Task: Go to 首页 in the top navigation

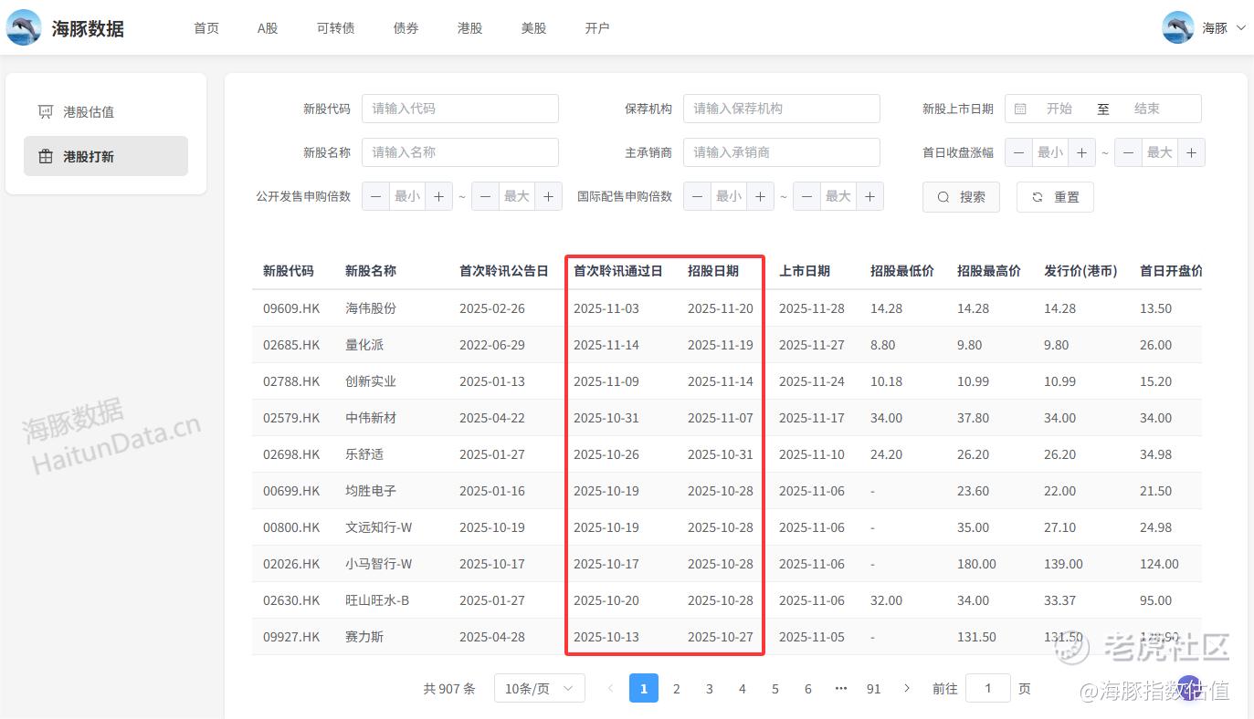Action: coord(206,28)
